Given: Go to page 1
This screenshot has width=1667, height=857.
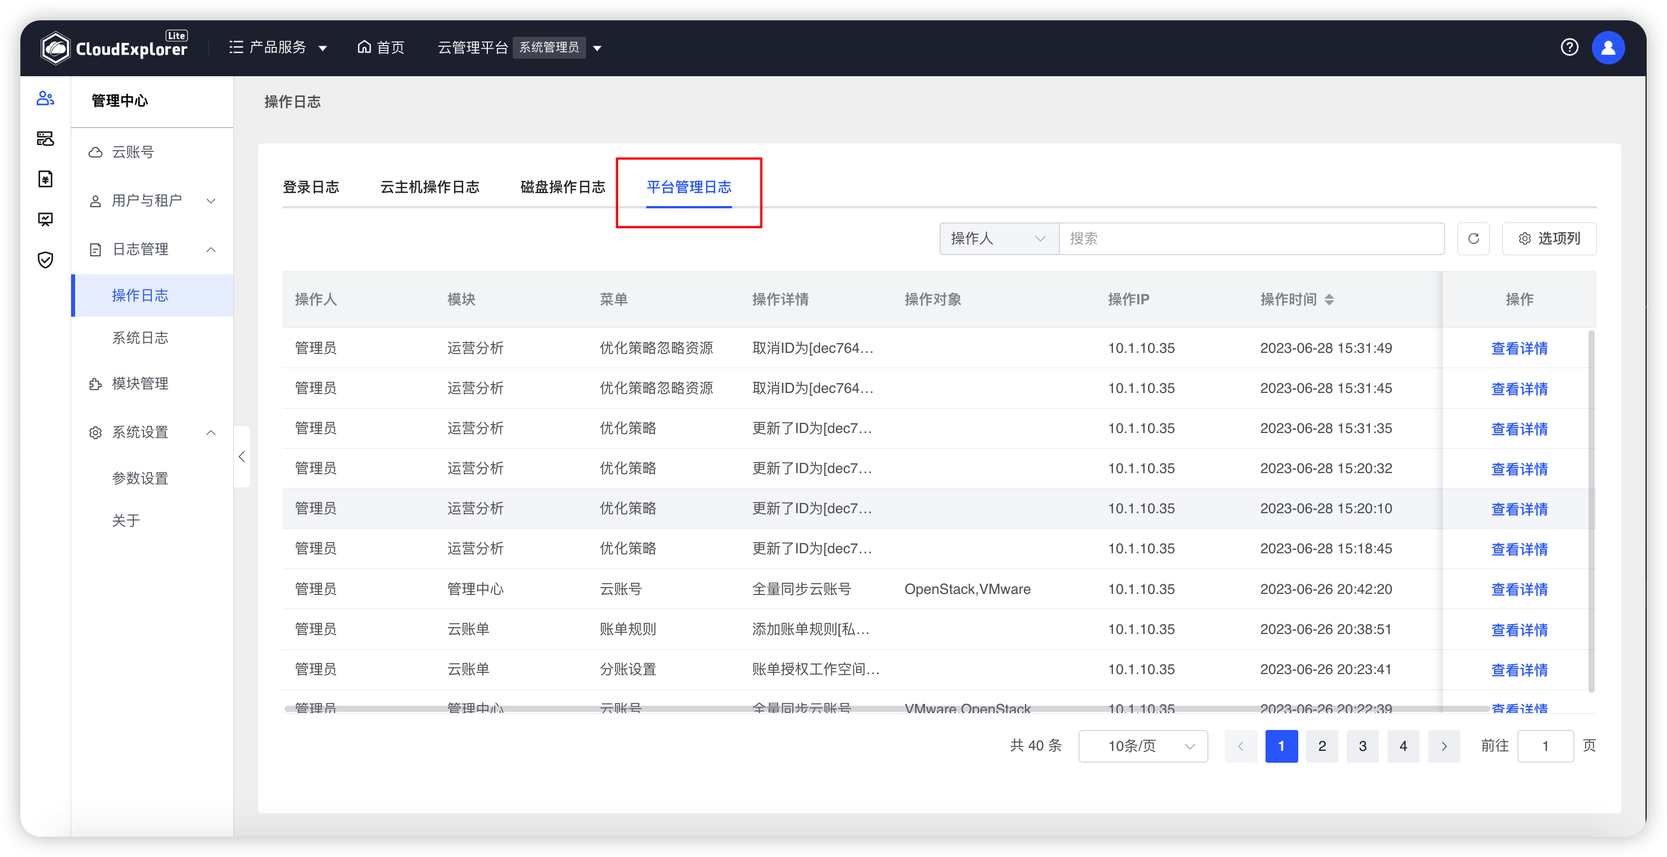Looking at the screenshot, I should pyautogui.click(x=1281, y=746).
